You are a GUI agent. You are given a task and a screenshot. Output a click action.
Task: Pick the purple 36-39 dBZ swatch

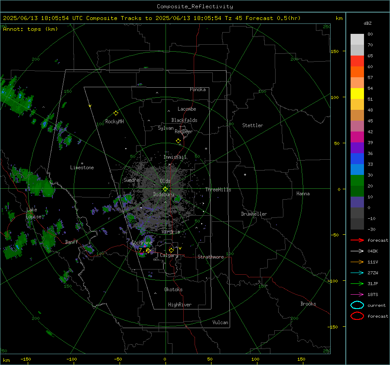[x=357, y=148]
